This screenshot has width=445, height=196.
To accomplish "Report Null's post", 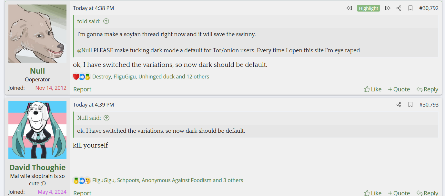I will (82, 89).
